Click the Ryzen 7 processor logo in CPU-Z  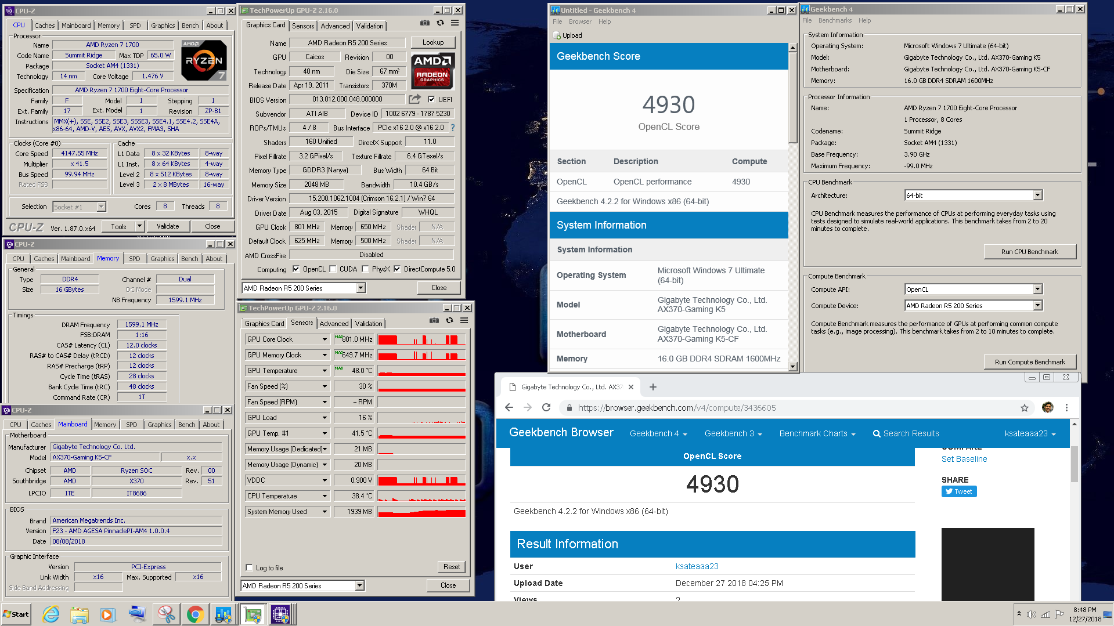(x=204, y=60)
